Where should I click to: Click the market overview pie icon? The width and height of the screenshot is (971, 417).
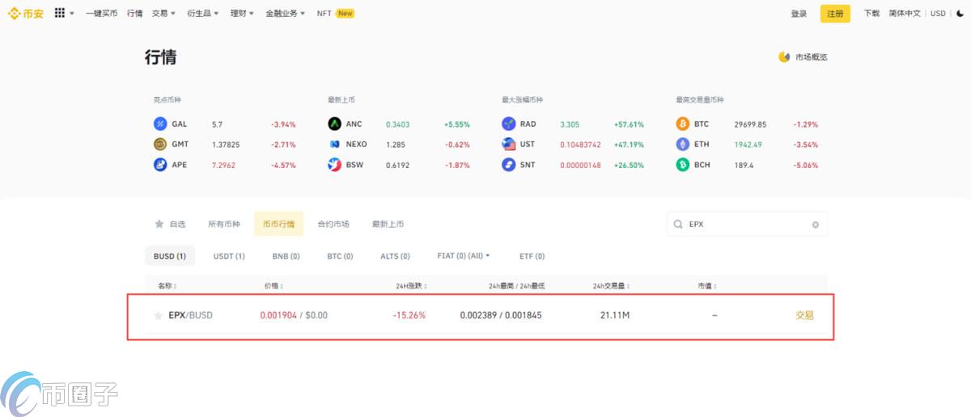click(x=783, y=57)
